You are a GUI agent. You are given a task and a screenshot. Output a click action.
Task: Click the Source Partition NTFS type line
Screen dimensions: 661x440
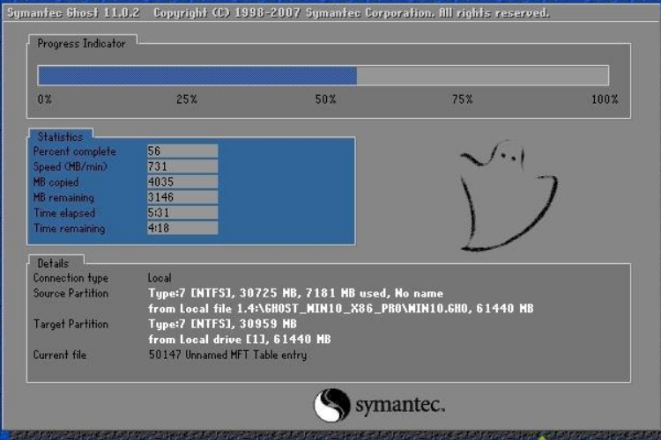coord(295,293)
